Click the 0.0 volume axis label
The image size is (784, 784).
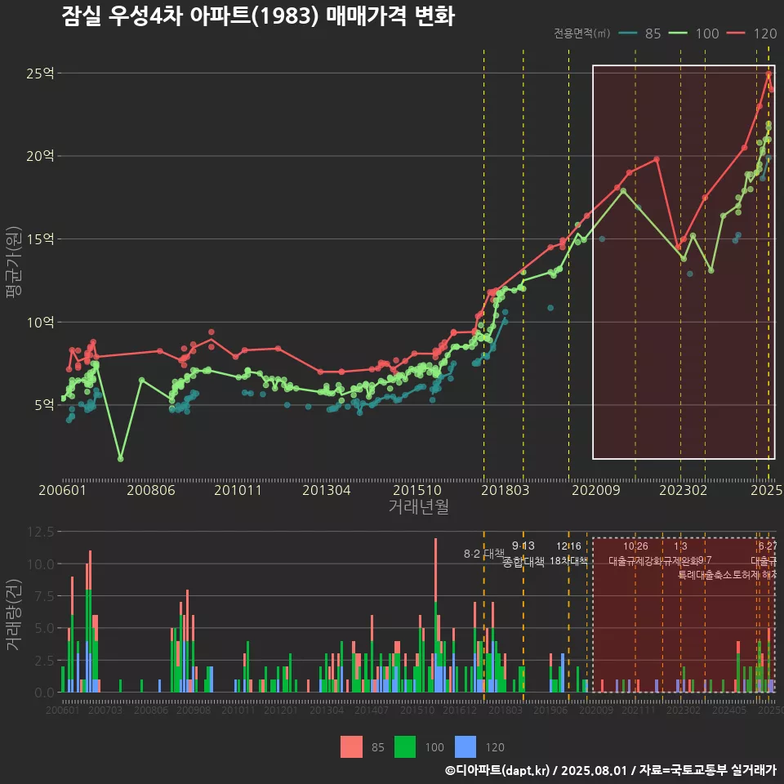pos(44,693)
